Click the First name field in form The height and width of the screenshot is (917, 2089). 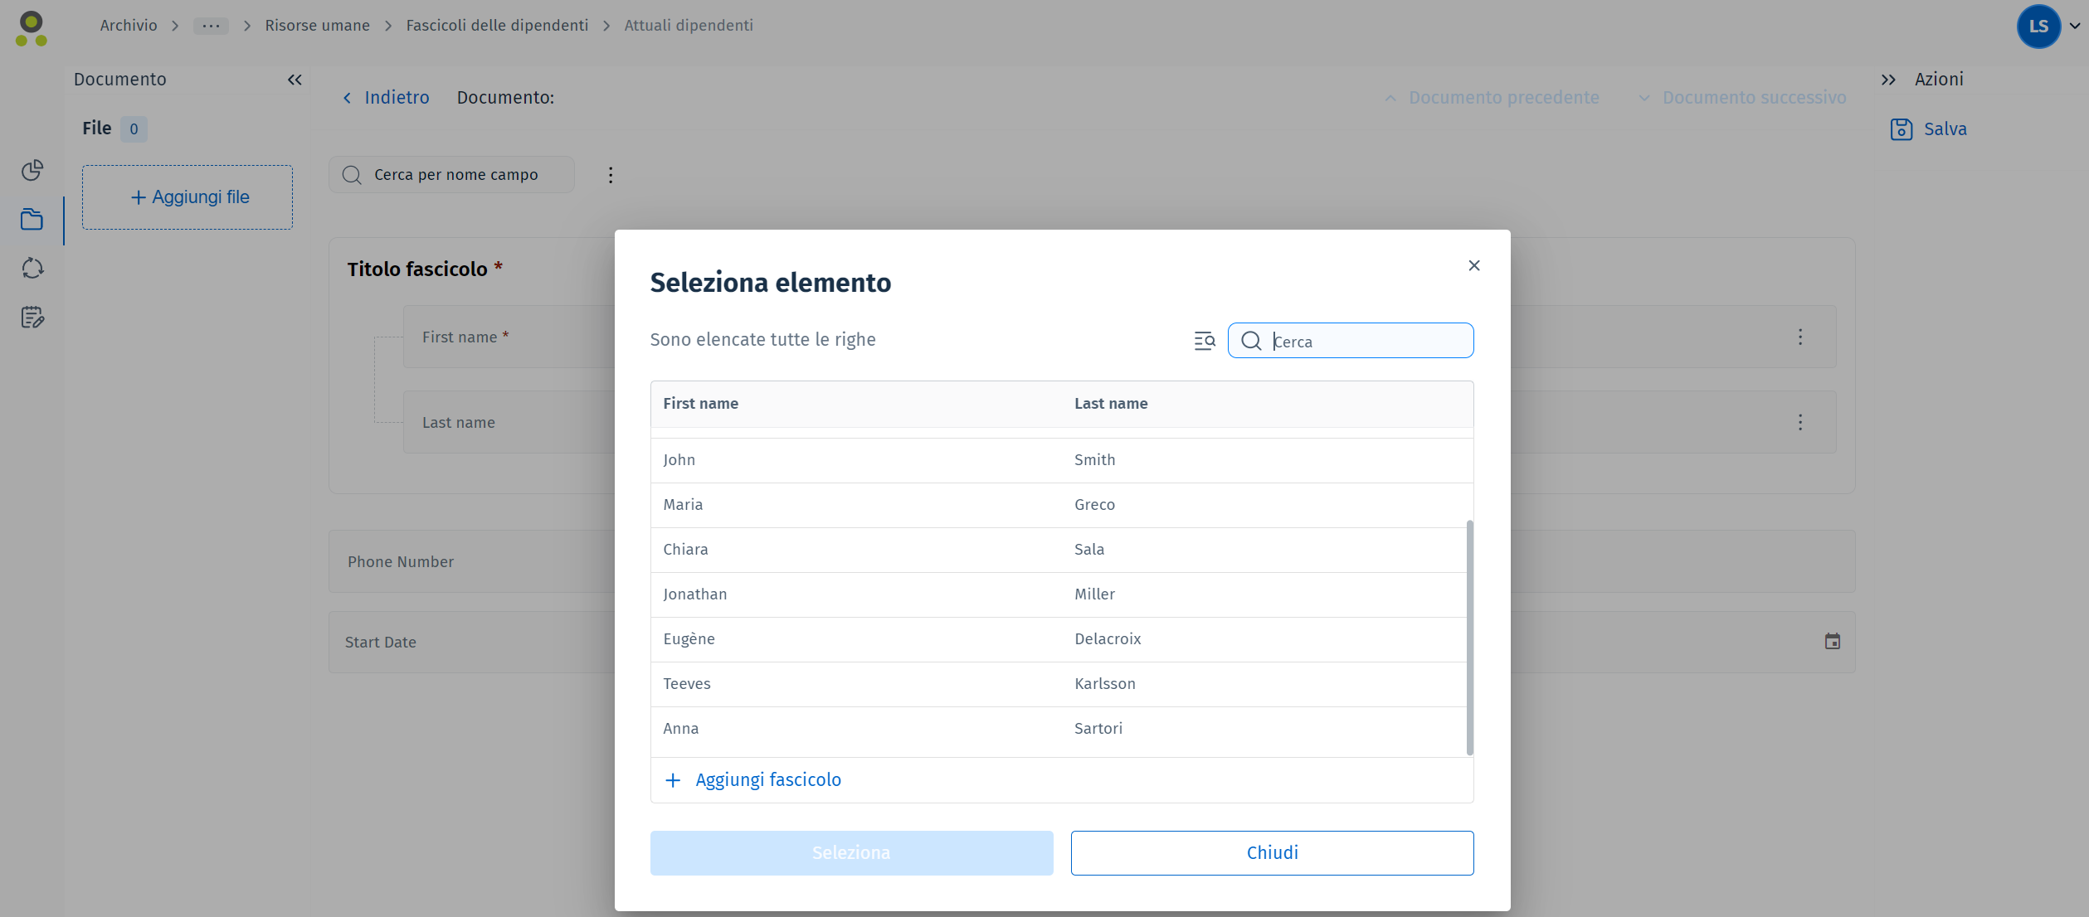tap(1119, 337)
